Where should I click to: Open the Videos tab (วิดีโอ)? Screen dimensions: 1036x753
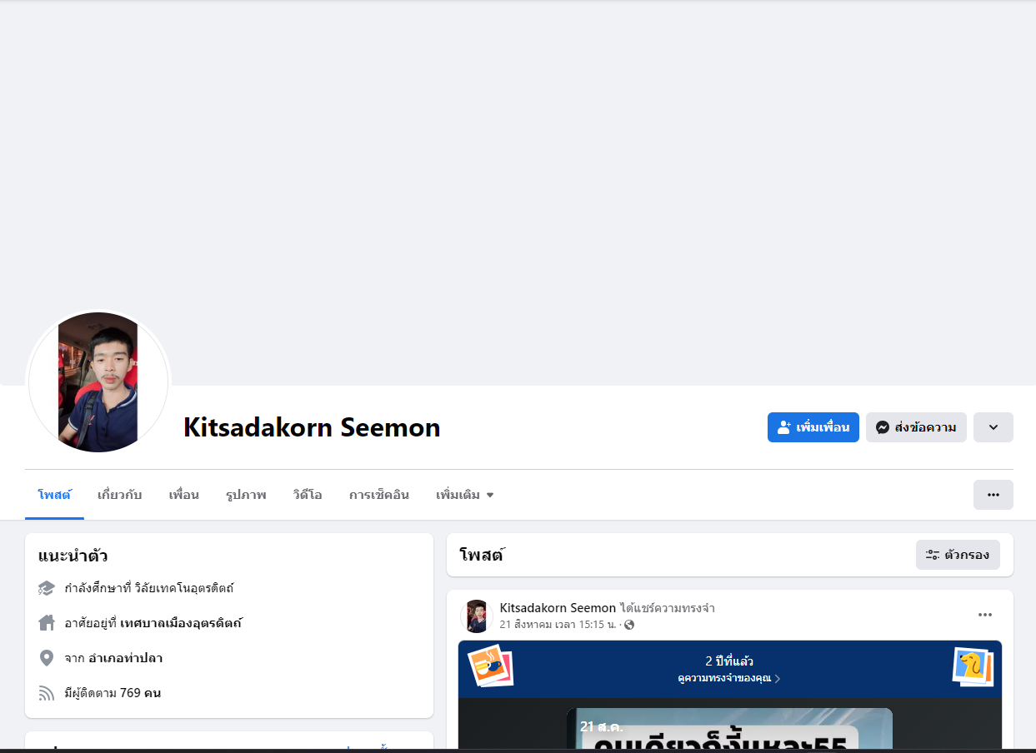308,495
